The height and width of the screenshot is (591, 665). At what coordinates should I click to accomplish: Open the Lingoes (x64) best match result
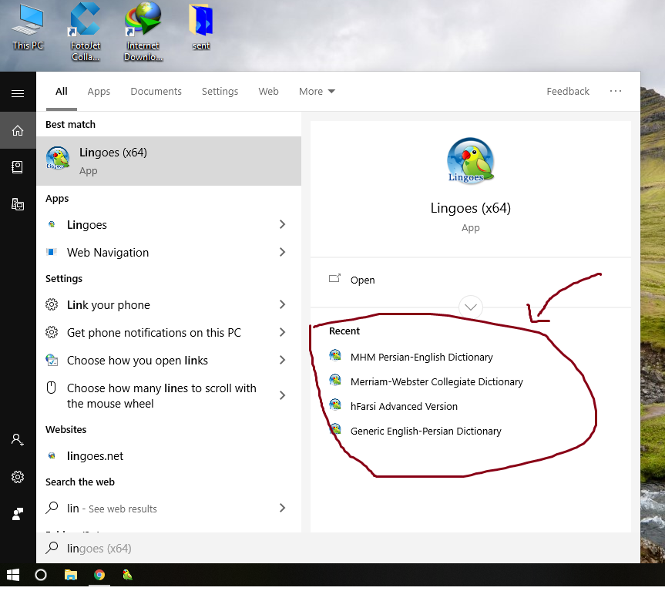pyautogui.click(x=169, y=161)
